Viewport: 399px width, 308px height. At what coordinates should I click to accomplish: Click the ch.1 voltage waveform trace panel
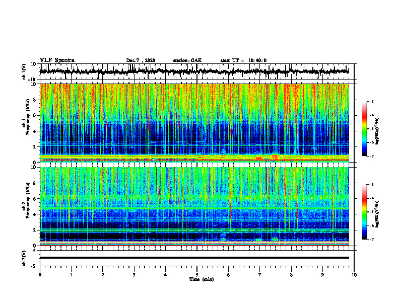point(197,71)
